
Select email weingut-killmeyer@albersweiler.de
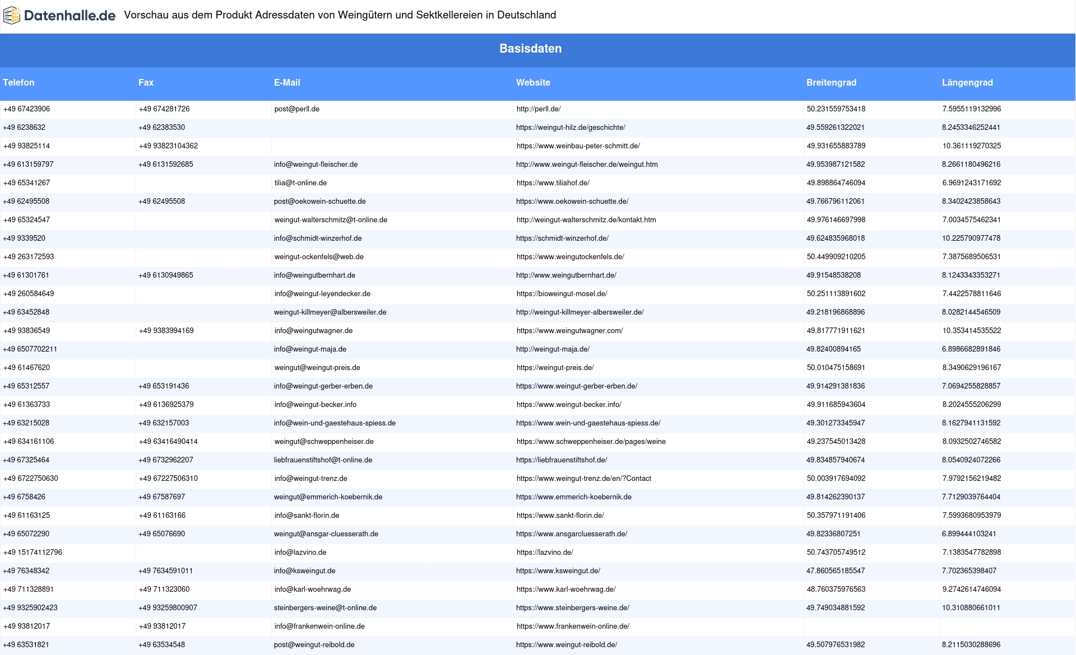(x=330, y=312)
